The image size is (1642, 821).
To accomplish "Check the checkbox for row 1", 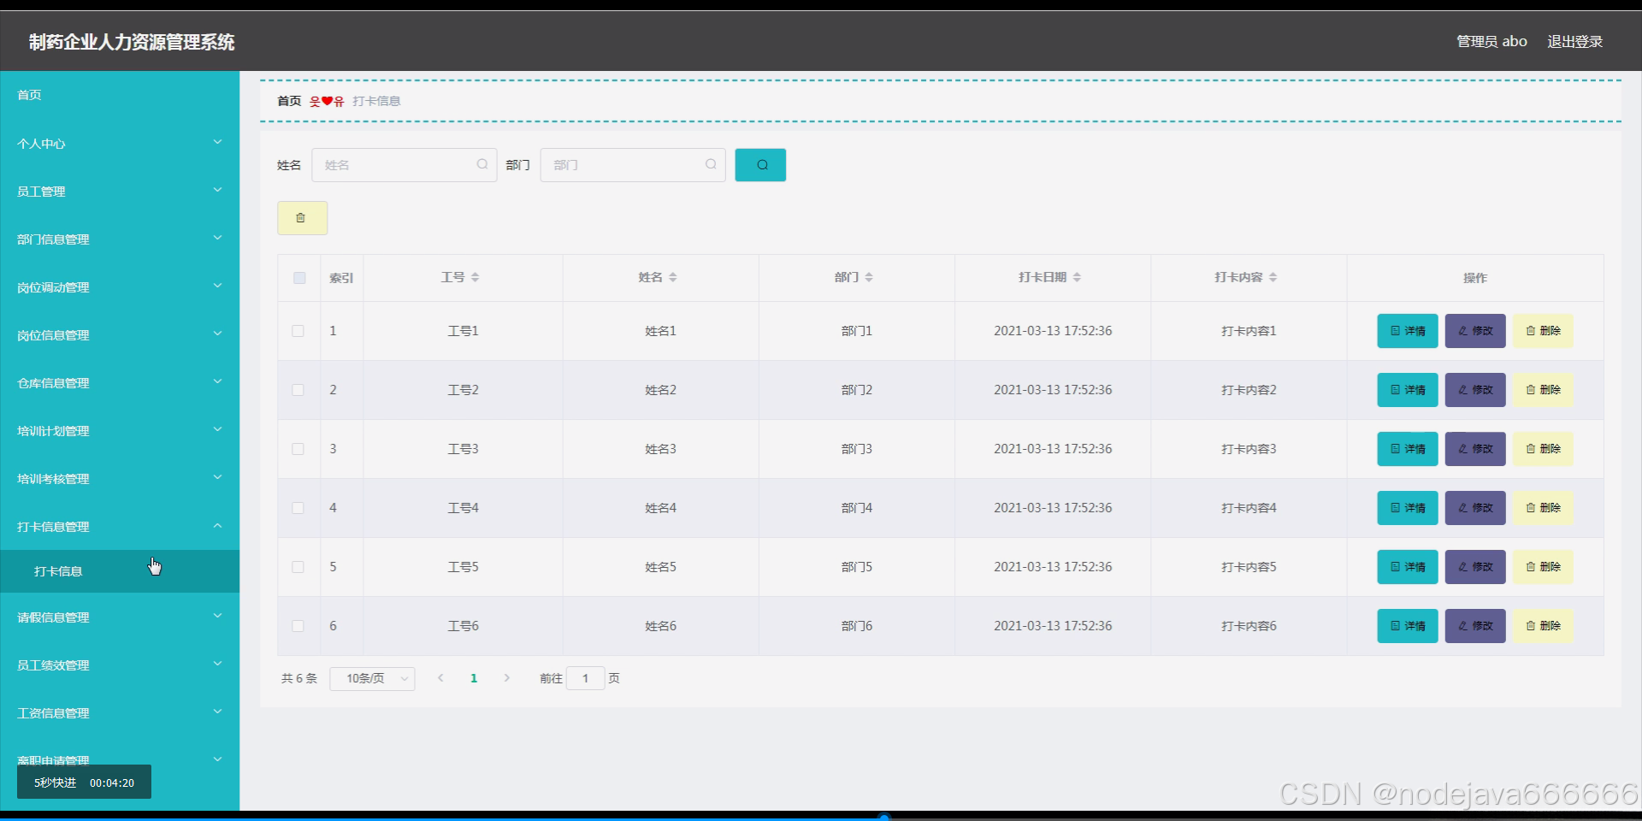I will tap(298, 331).
